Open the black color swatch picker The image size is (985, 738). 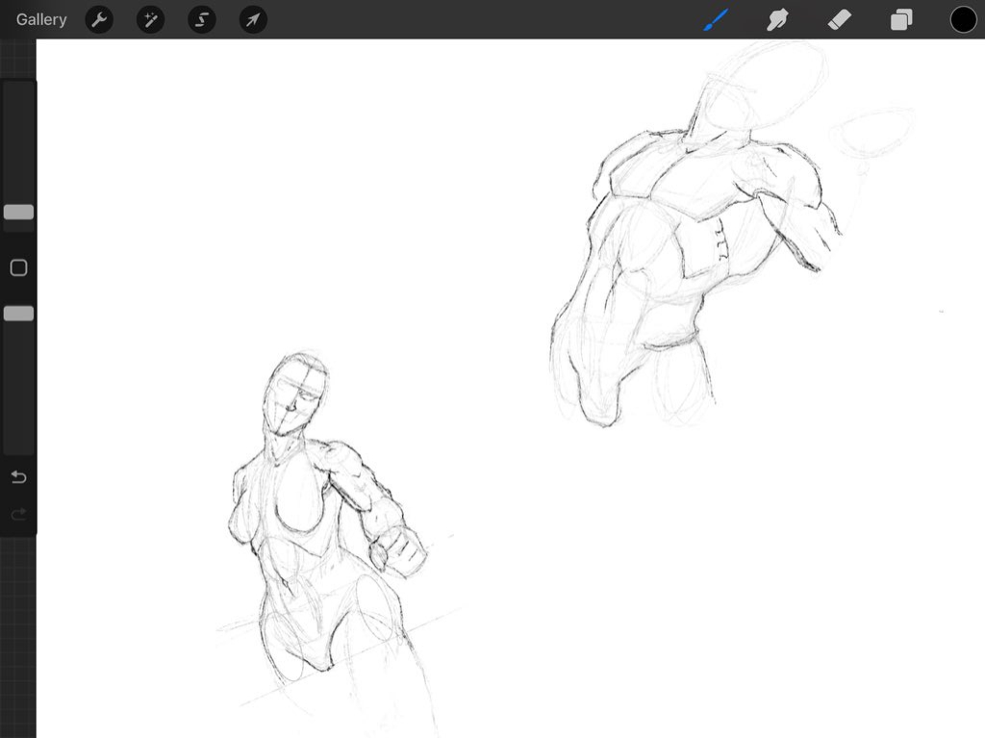[963, 19]
